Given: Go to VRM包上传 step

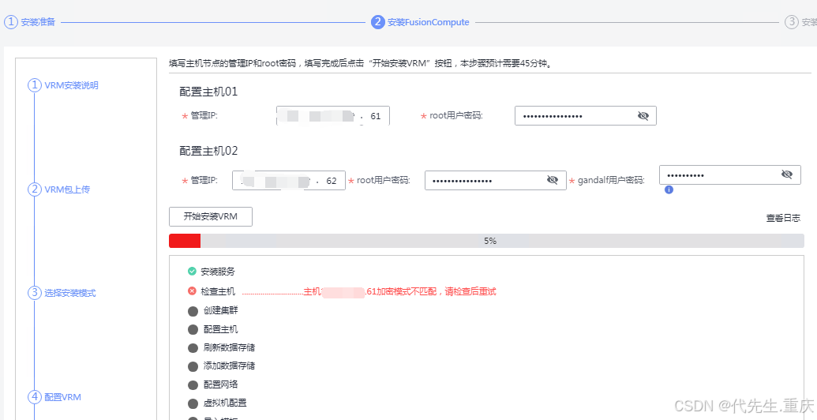Looking at the screenshot, I should [67, 189].
